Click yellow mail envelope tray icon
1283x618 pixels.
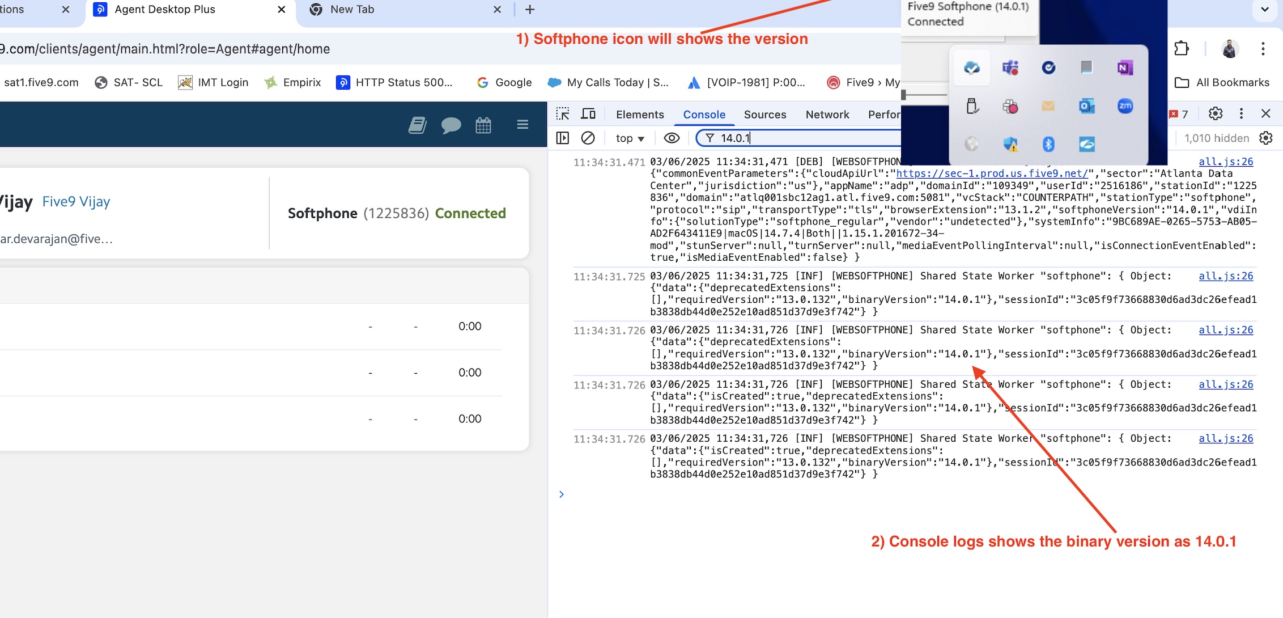pos(1048,106)
